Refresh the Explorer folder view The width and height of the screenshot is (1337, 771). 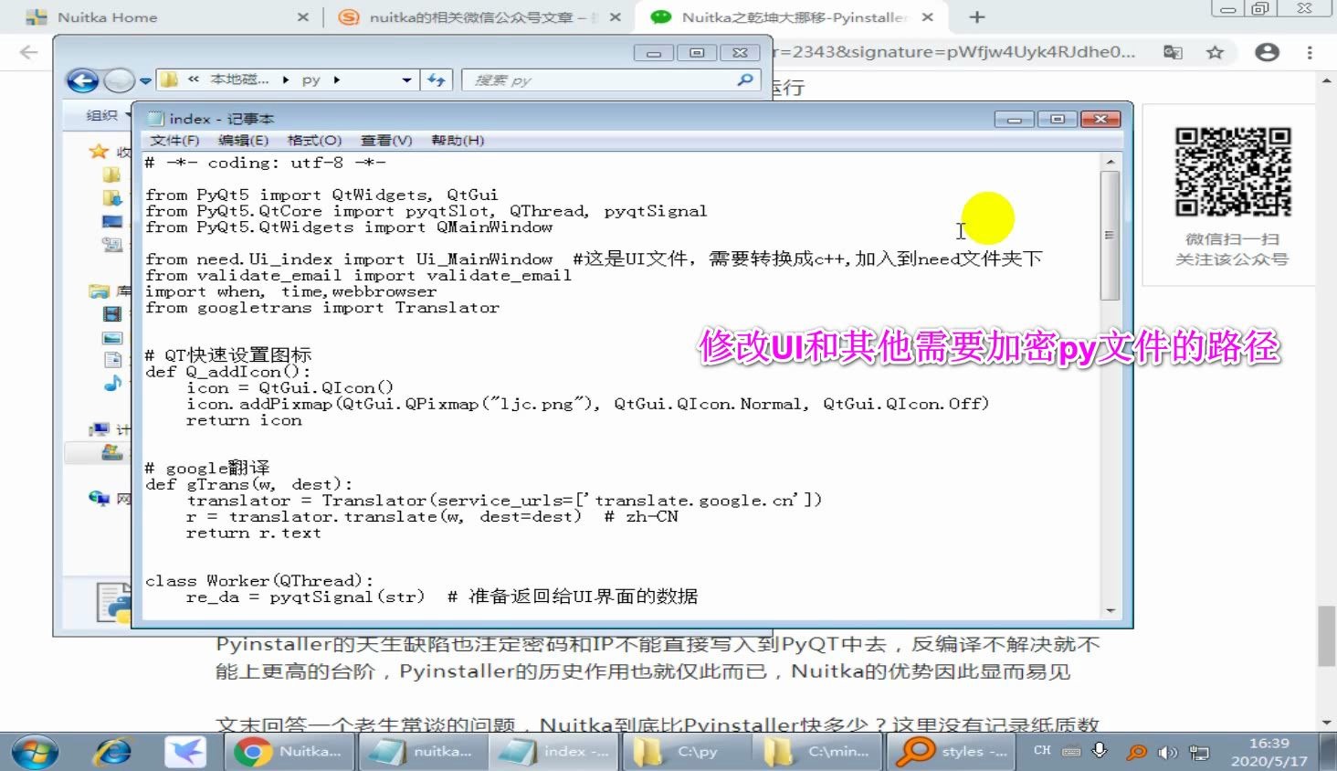437,80
